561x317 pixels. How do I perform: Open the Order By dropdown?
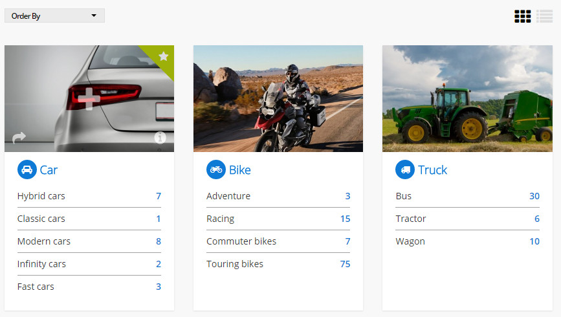point(54,16)
